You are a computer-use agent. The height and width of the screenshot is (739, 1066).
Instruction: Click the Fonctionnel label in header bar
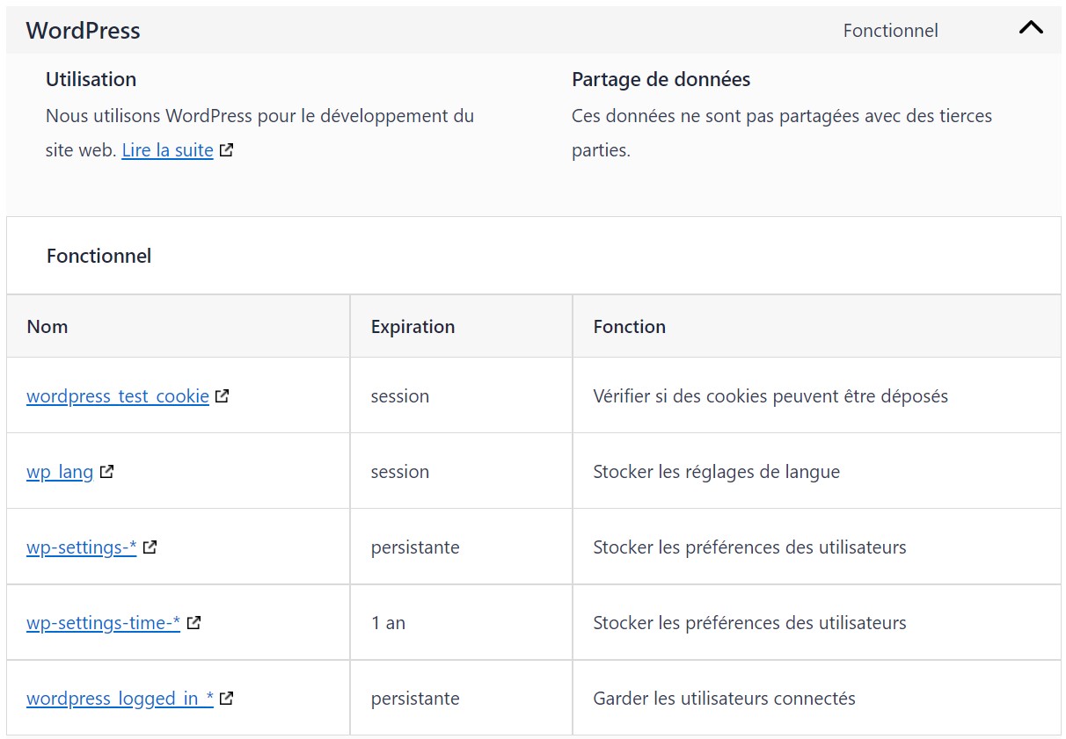[890, 31]
